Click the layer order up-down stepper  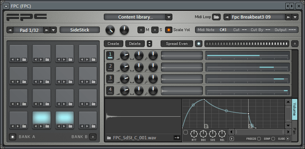(x=149, y=44)
